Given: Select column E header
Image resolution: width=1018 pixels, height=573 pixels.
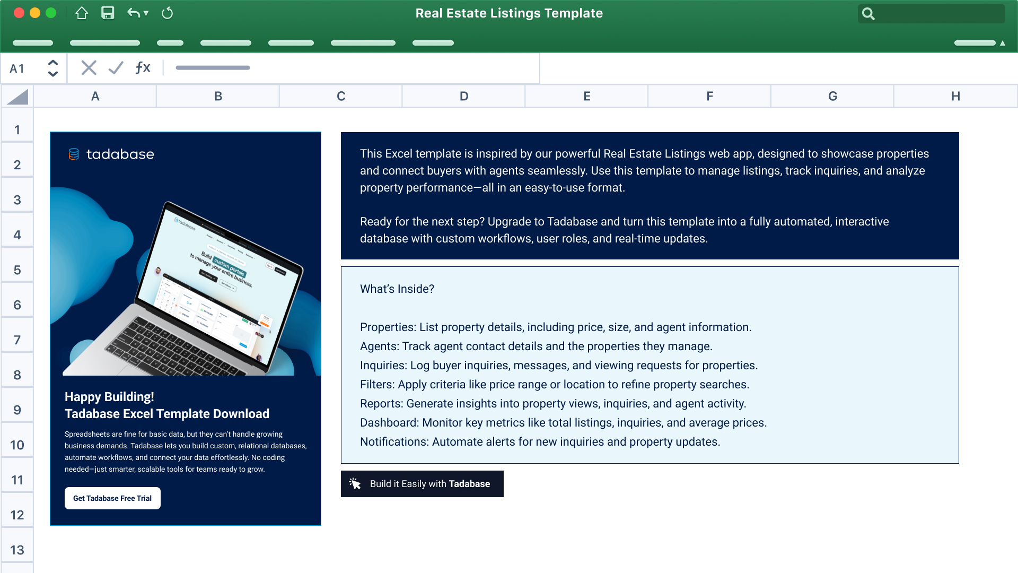Looking at the screenshot, I should coord(587,97).
